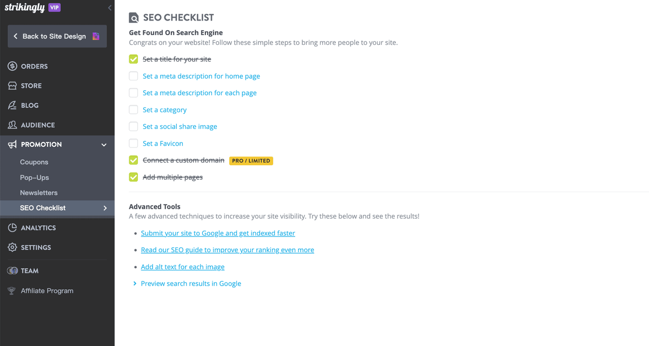This screenshot has height=346, width=649.
Task: Click the Blog feather icon
Action: pos(12,105)
